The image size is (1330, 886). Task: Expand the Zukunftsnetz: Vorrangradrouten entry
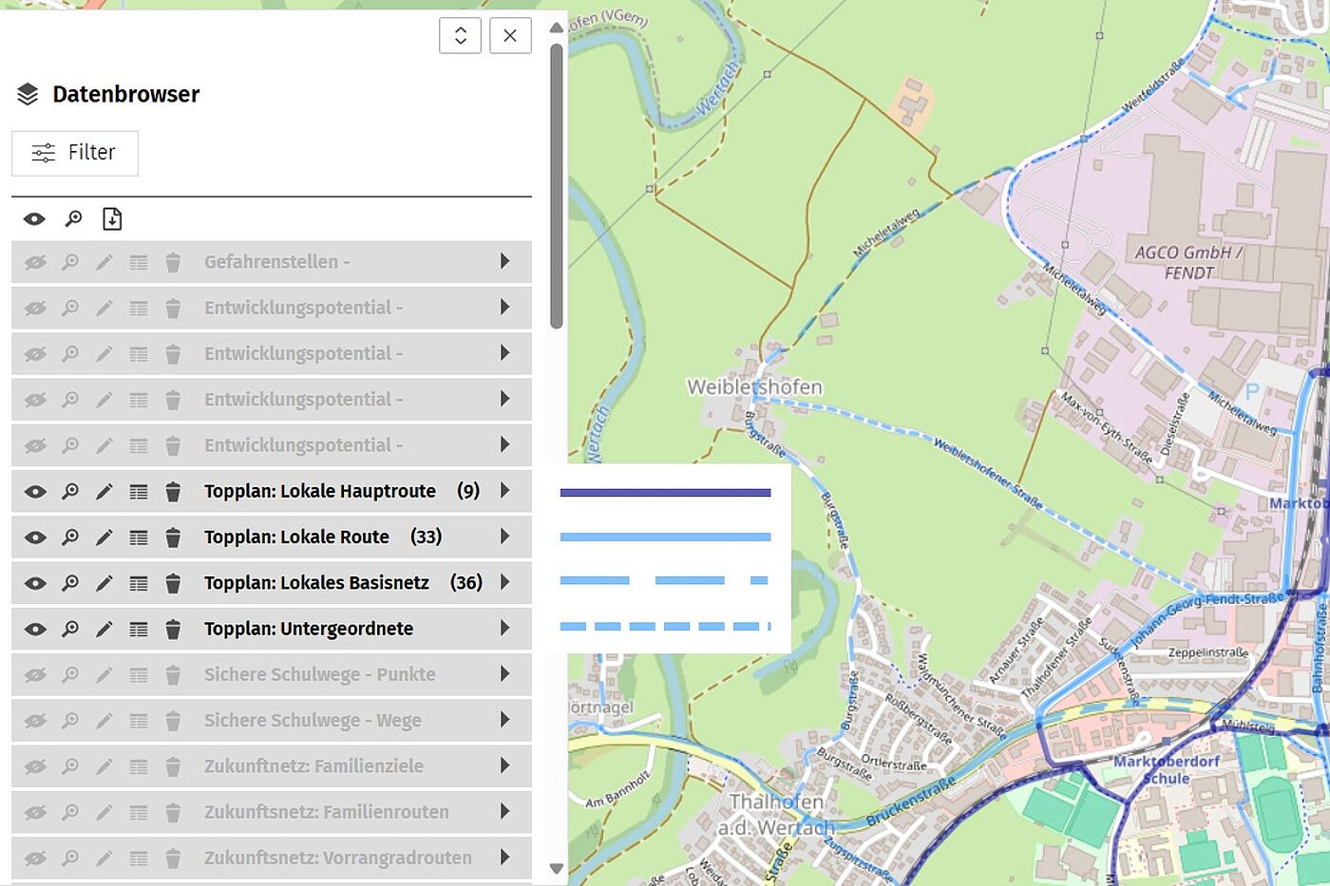[505, 858]
